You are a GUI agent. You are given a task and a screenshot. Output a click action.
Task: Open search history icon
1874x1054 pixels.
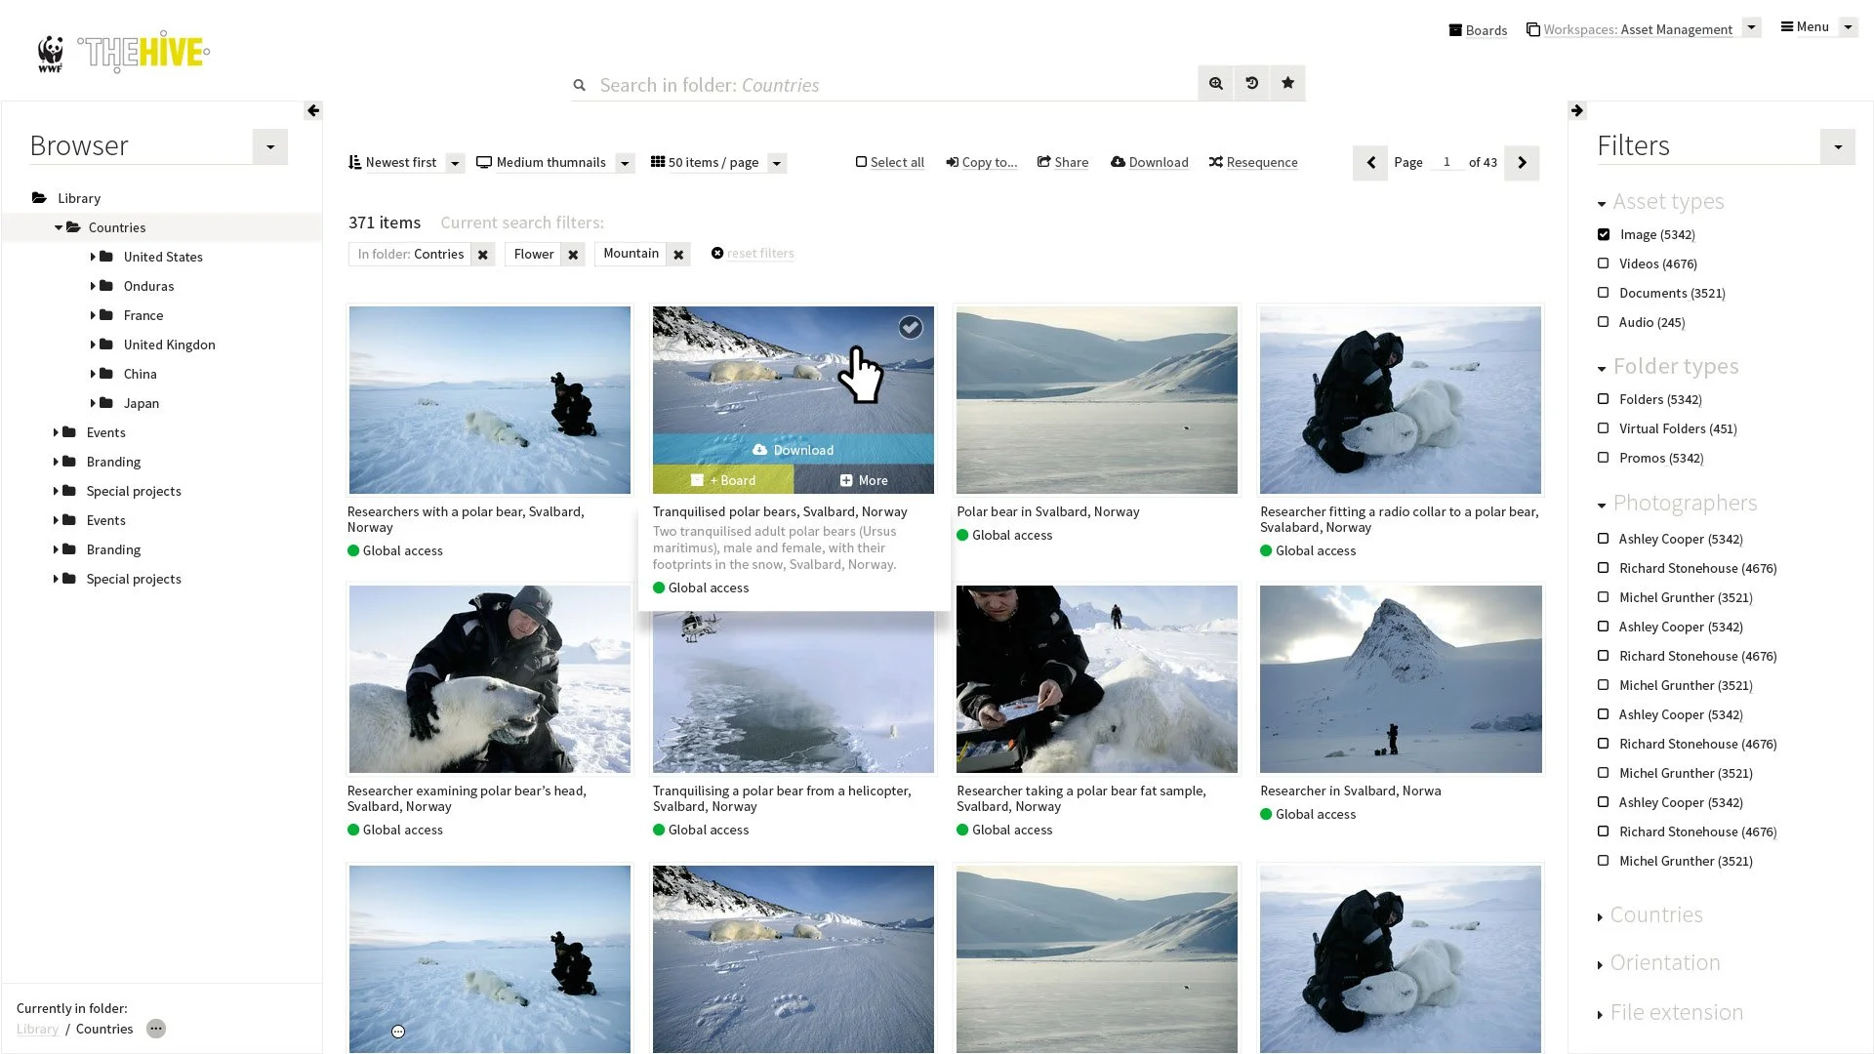pyautogui.click(x=1251, y=84)
